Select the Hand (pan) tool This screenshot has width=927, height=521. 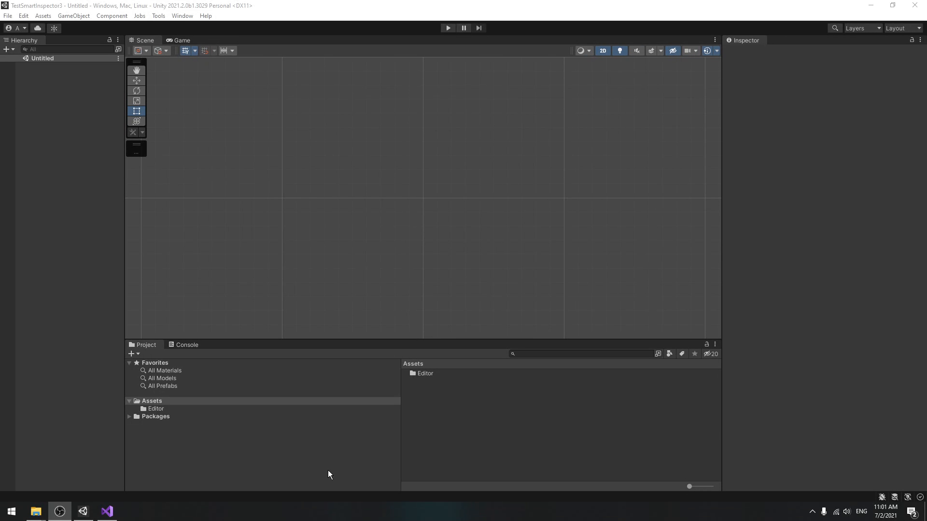point(136,69)
